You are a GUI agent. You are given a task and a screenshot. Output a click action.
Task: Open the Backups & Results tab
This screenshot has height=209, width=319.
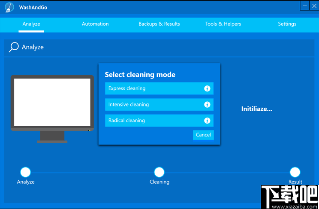pyautogui.click(x=159, y=24)
